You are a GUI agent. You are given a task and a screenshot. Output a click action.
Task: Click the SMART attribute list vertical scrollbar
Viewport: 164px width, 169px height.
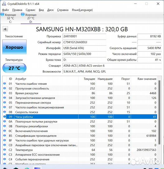click(159, 112)
